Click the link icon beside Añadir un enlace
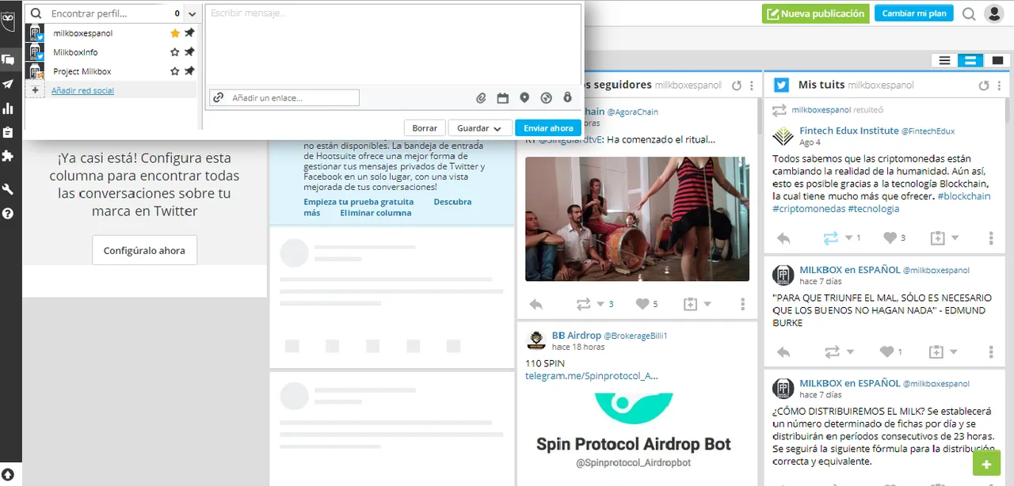The width and height of the screenshot is (1014, 486). click(x=218, y=98)
